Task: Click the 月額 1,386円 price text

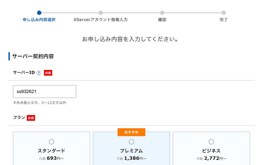Action: coord(131,159)
